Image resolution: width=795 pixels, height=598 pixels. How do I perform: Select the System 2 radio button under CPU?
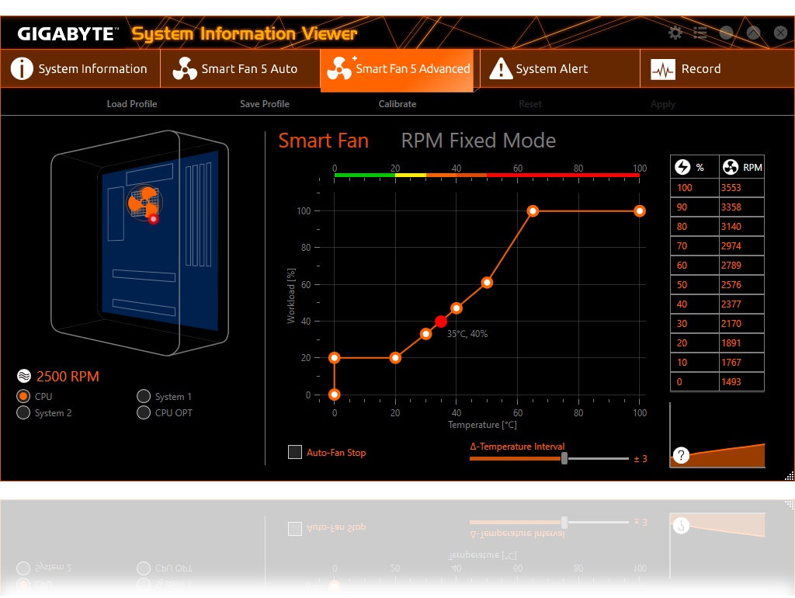(x=23, y=412)
